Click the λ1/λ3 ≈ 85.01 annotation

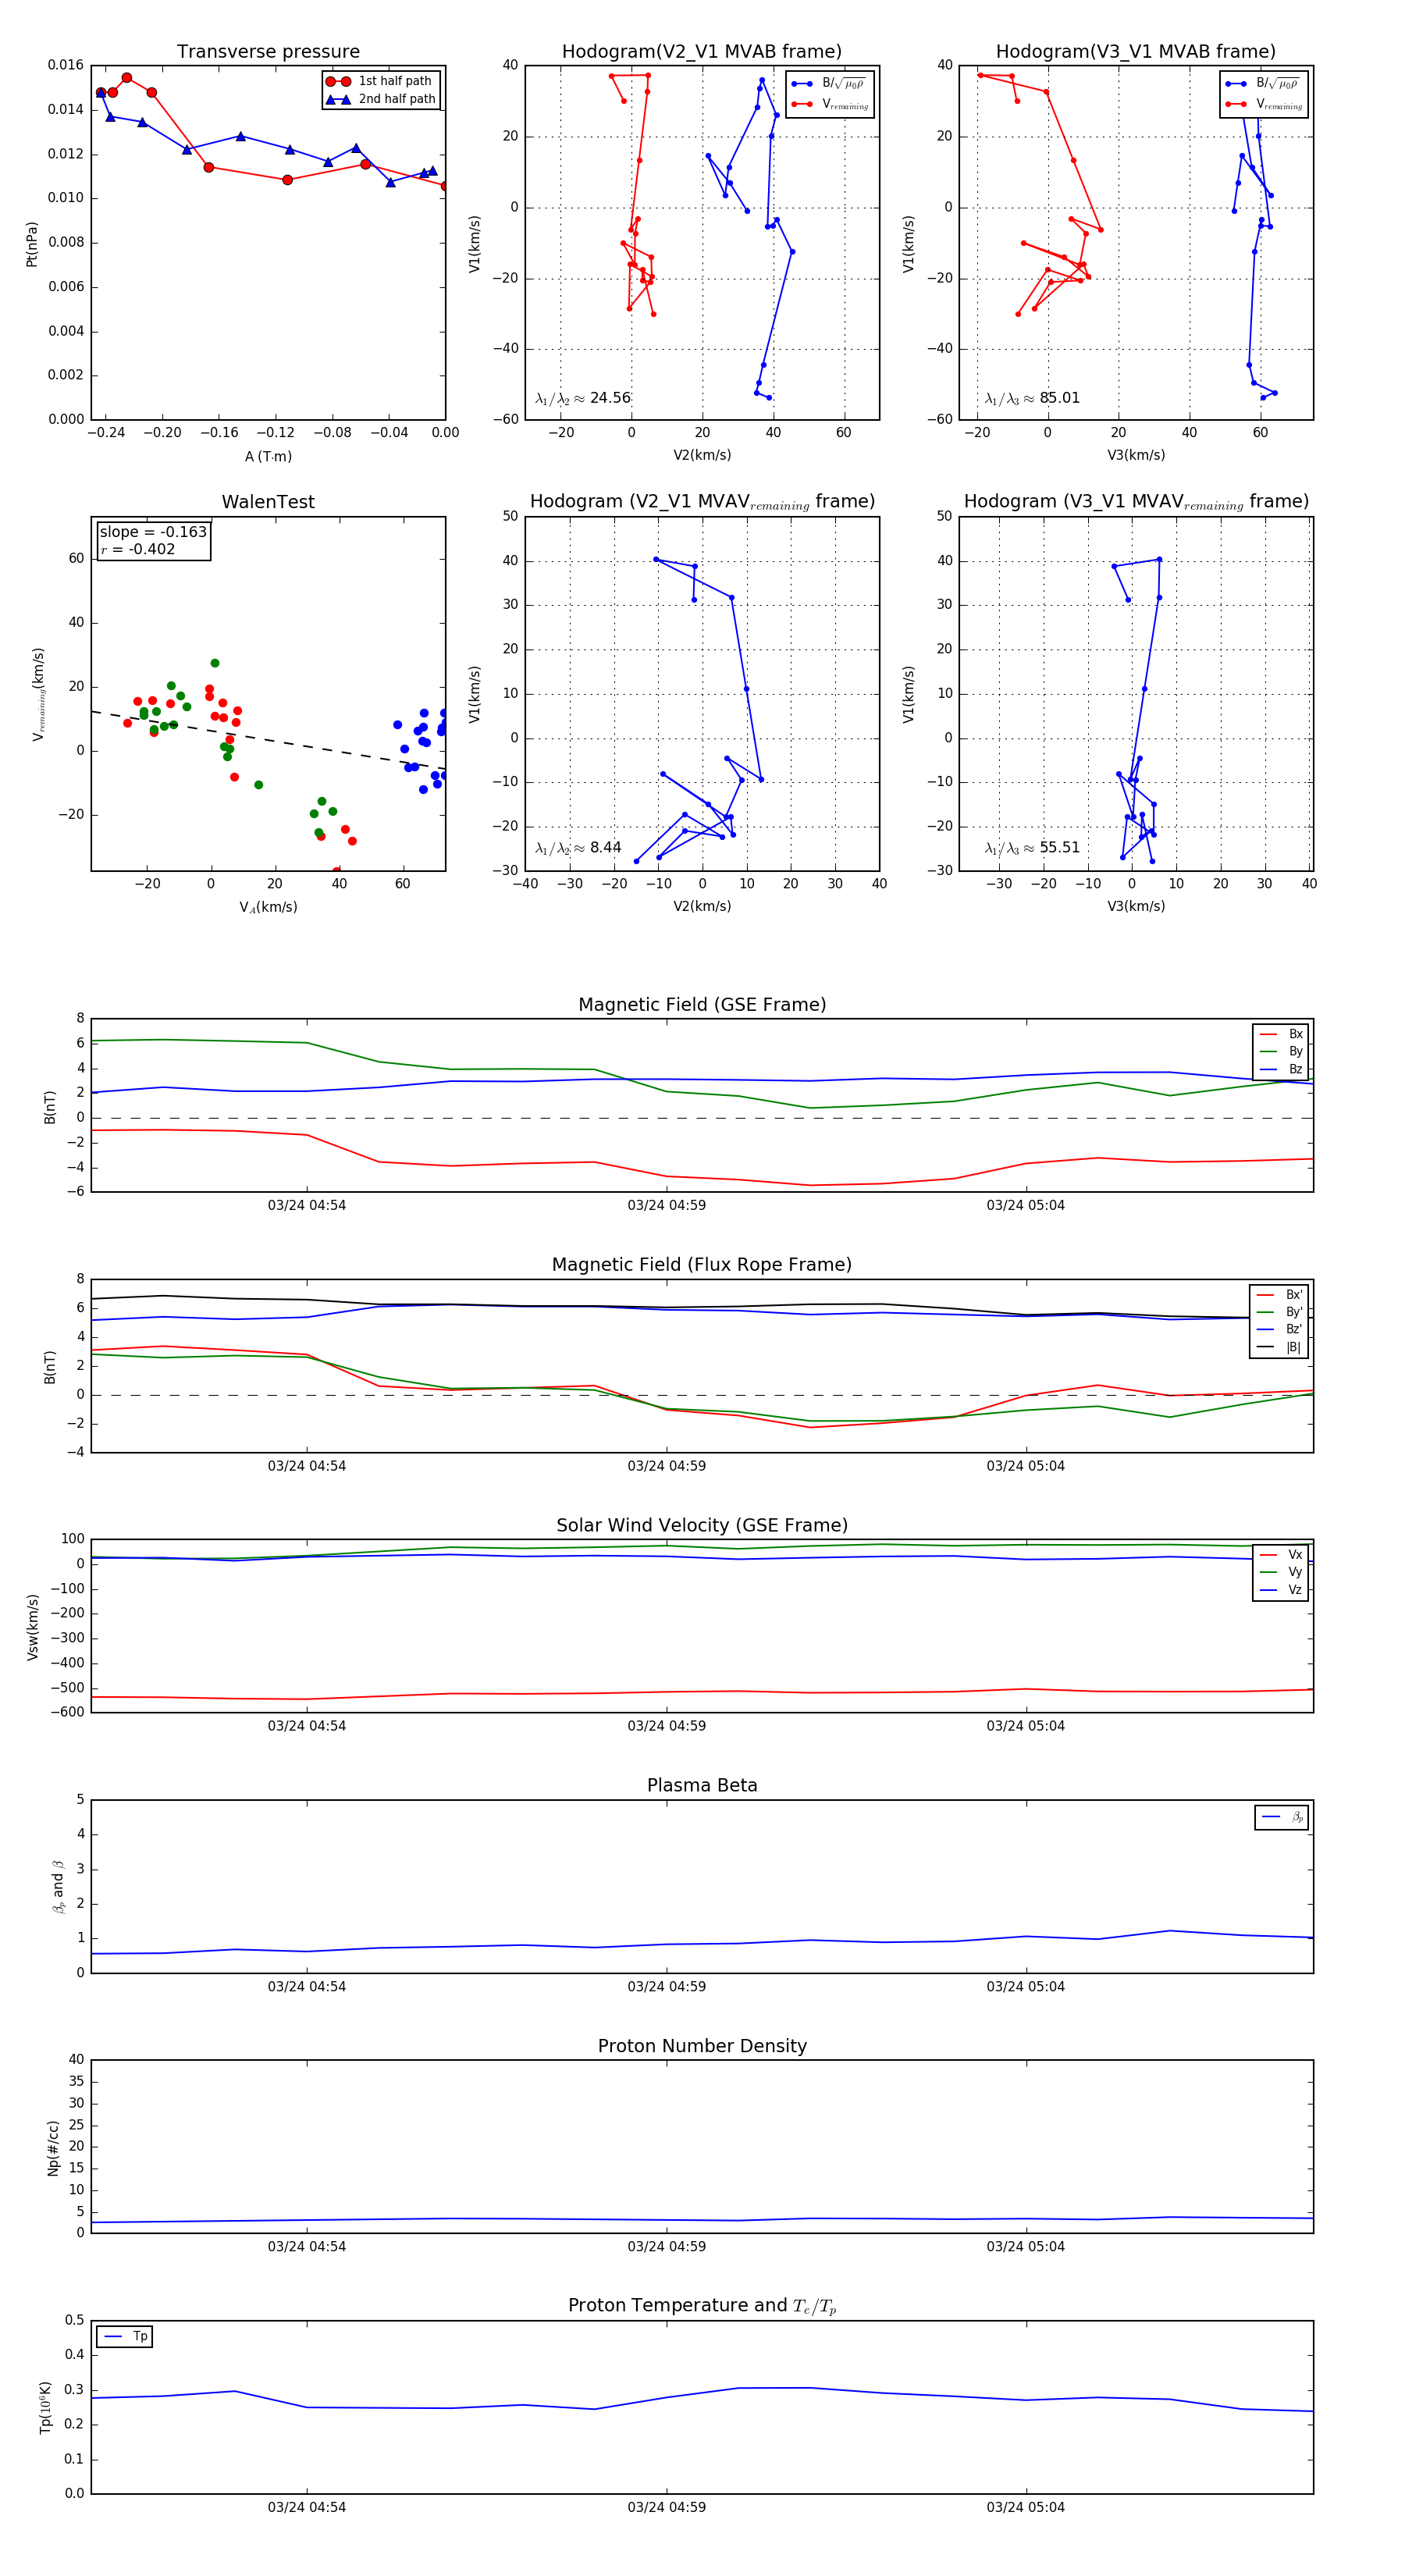coord(1032,398)
